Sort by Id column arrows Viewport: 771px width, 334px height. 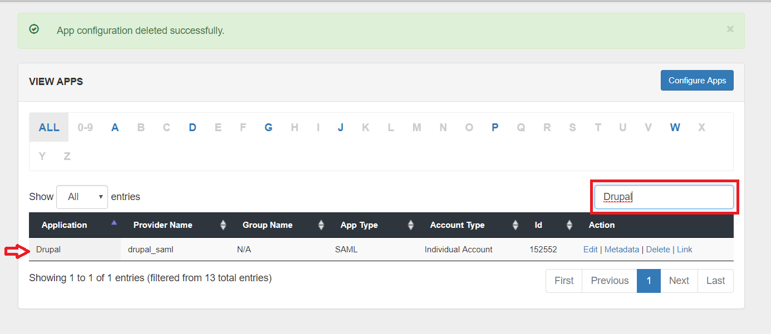[x=569, y=225]
